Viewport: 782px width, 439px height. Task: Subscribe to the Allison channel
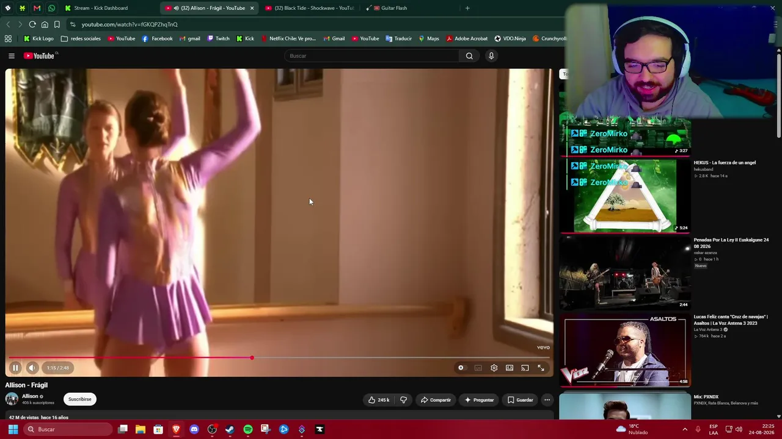tap(79, 399)
